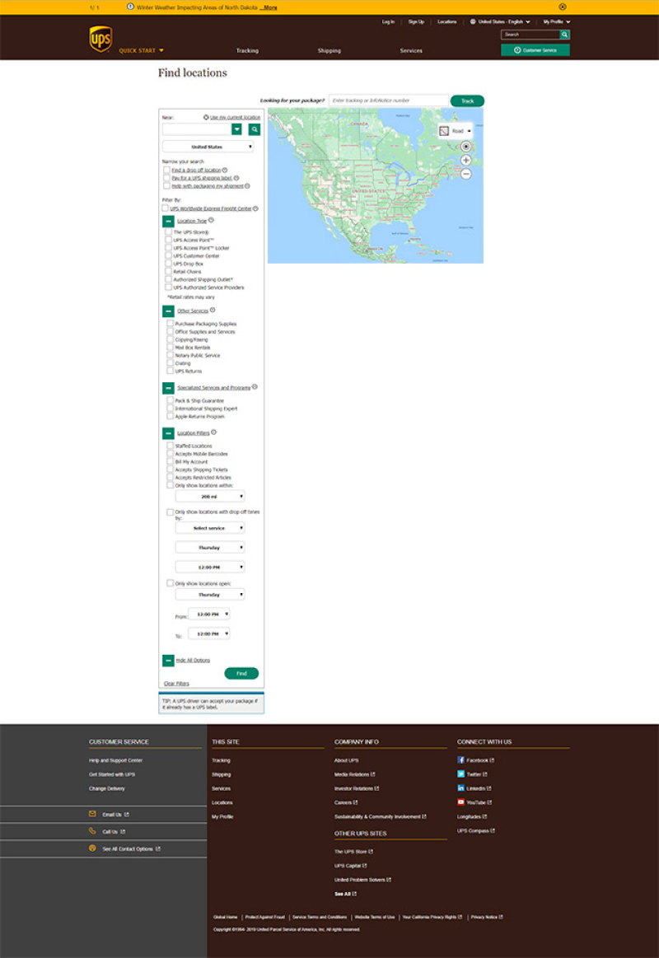Click the Email Us envelope icon
Image resolution: width=659 pixels, height=958 pixels.
[92, 814]
